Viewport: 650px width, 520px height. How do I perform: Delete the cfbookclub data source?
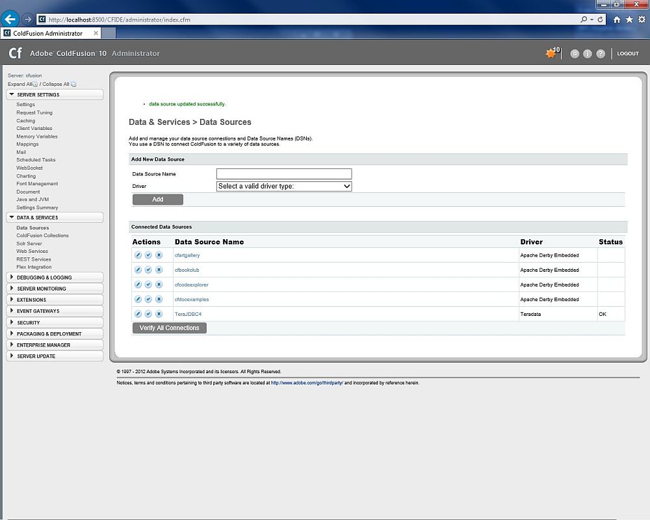point(159,270)
